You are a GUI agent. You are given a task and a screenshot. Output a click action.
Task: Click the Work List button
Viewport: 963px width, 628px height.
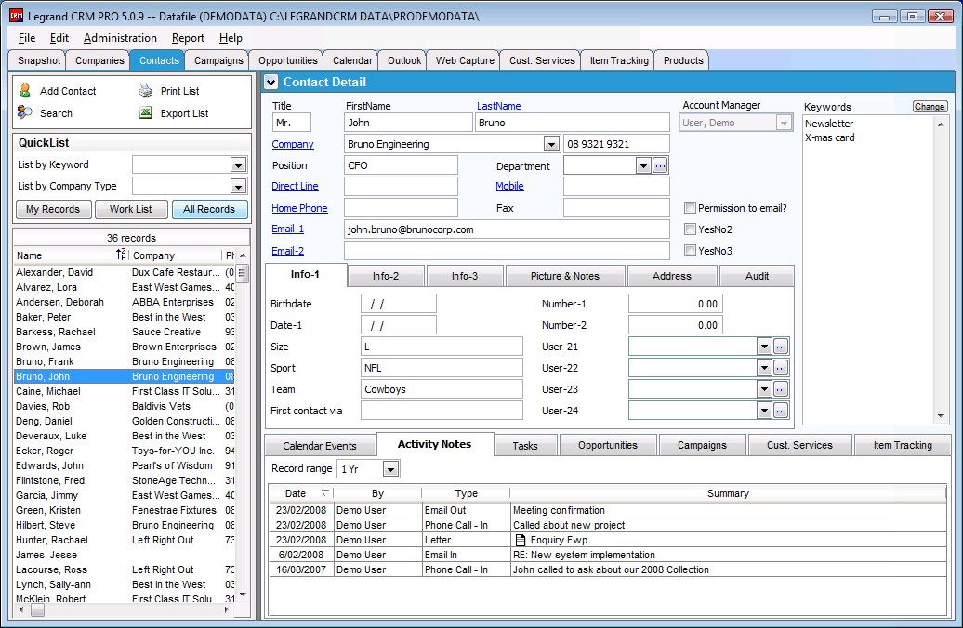coord(131,209)
